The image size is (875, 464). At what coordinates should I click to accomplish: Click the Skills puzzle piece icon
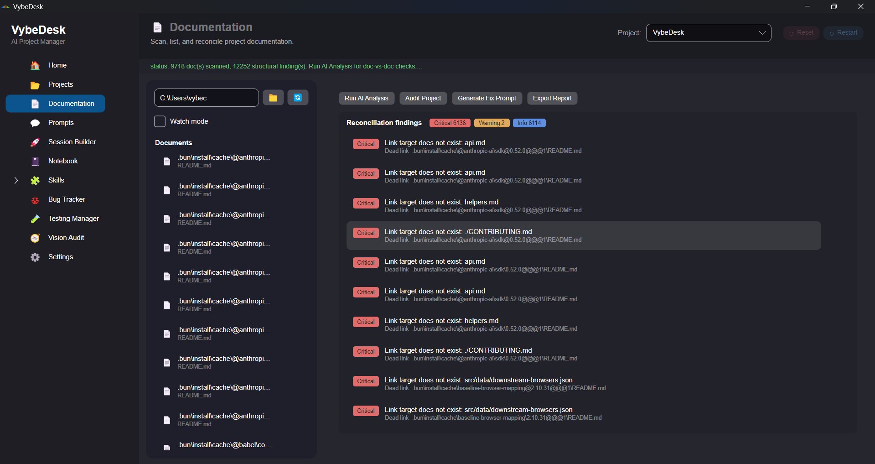coord(35,181)
